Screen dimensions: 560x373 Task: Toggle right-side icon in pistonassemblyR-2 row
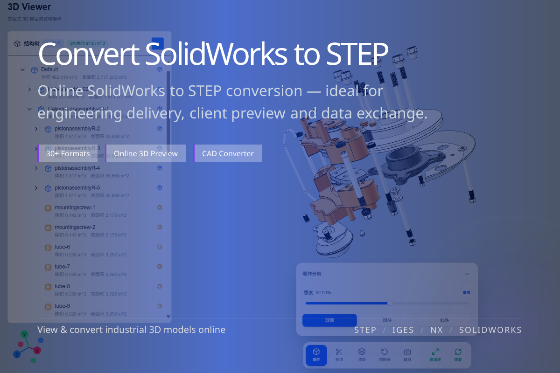pos(160,129)
